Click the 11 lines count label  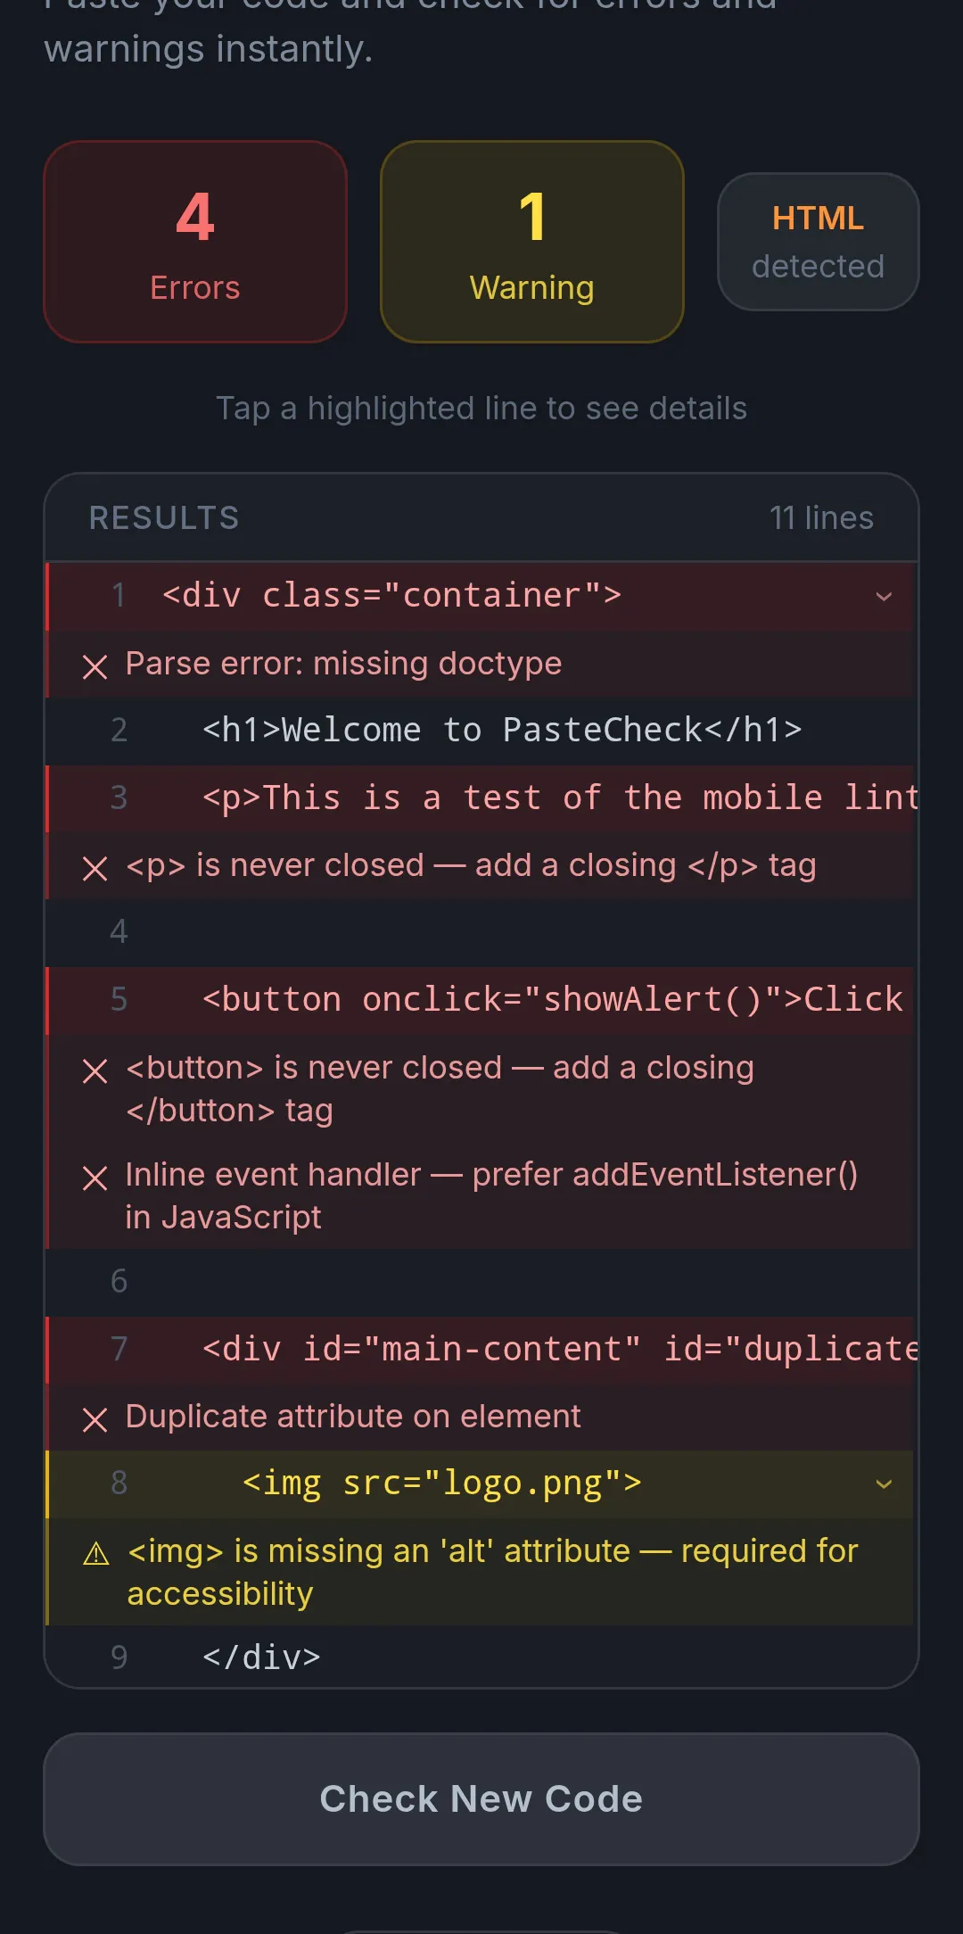point(821,518)
